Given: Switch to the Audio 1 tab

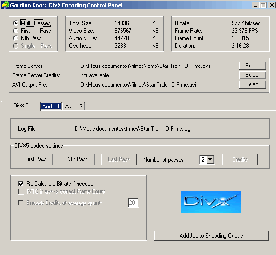Looking at the screenshot, I should click(51, 107).
